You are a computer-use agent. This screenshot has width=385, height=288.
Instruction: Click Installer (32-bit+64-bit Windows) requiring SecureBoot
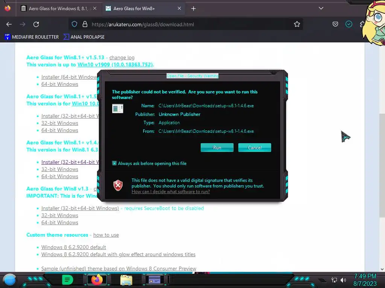click(80, 208)
